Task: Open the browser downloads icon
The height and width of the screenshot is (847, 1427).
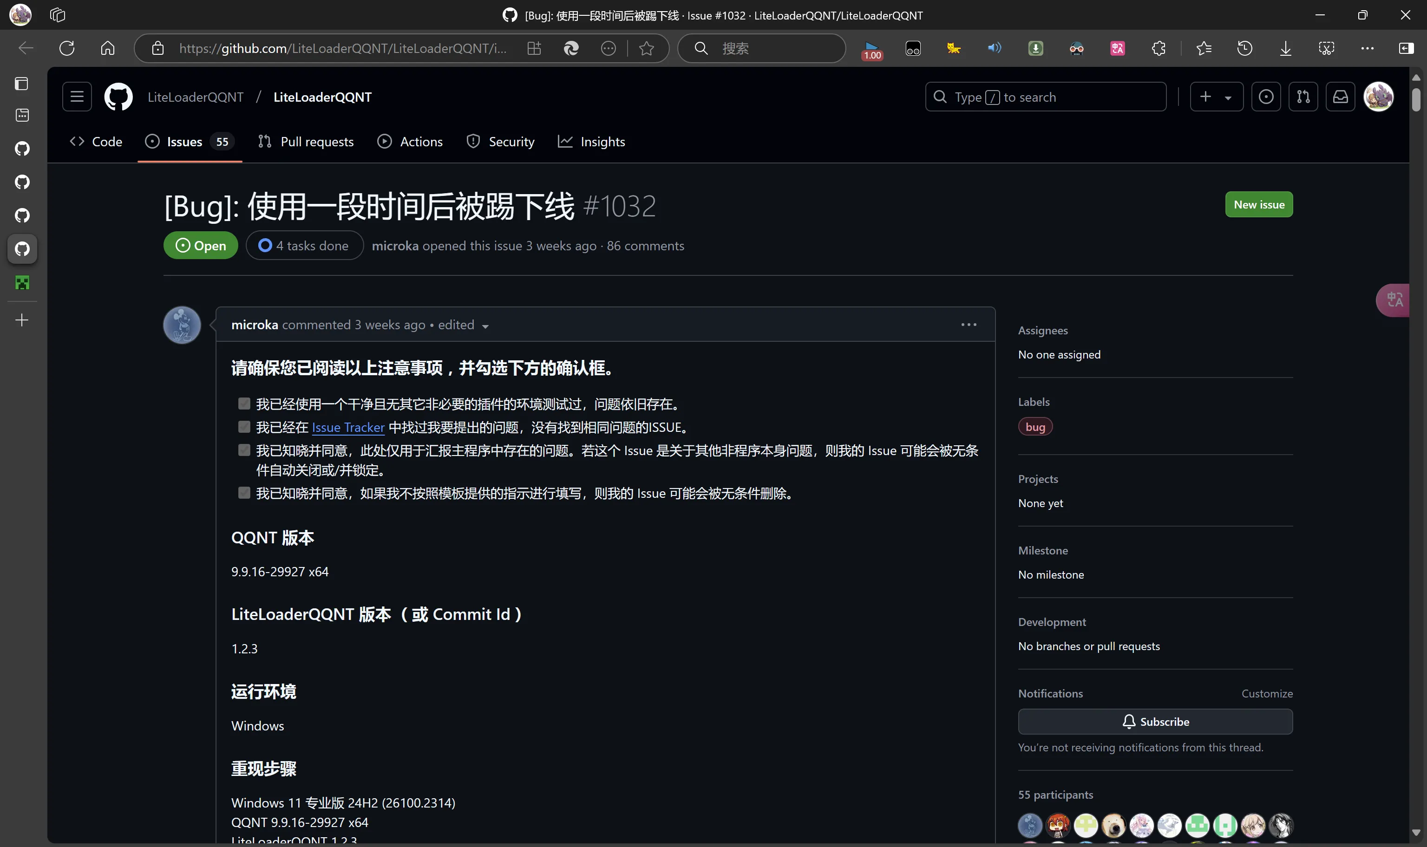Action: click(x=1285, y=48)
